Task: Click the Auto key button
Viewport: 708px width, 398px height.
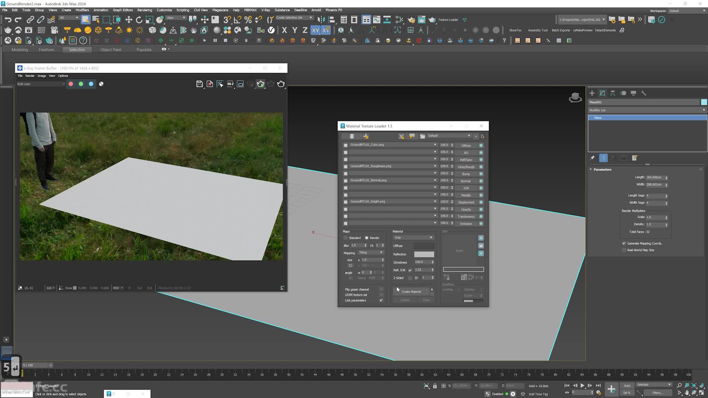Action: tap(627, 385)
